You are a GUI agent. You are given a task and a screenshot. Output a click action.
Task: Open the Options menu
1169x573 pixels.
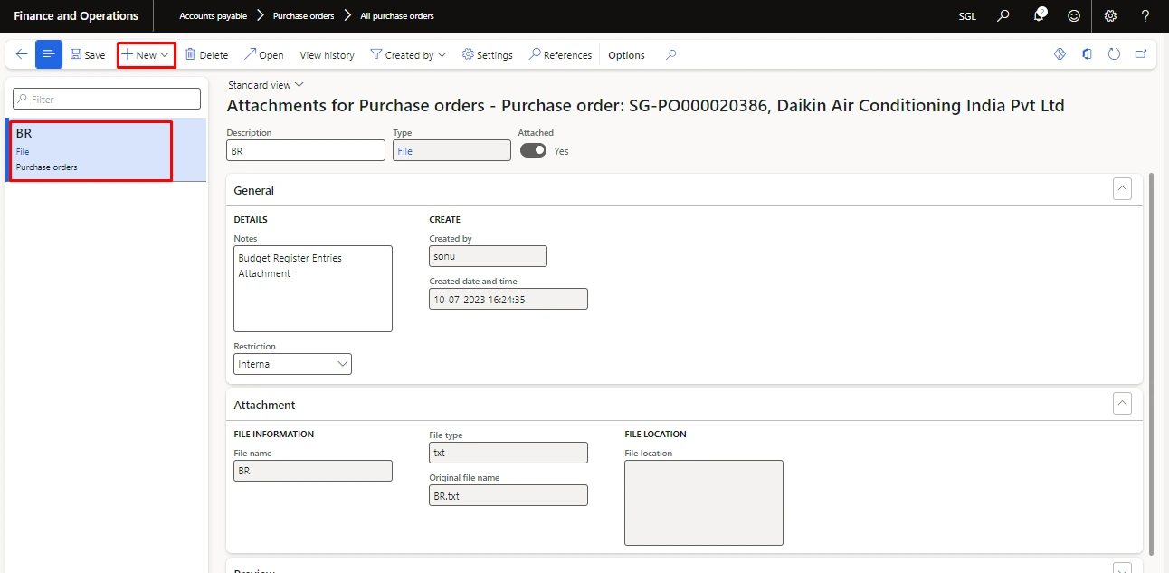pos(626,55)
